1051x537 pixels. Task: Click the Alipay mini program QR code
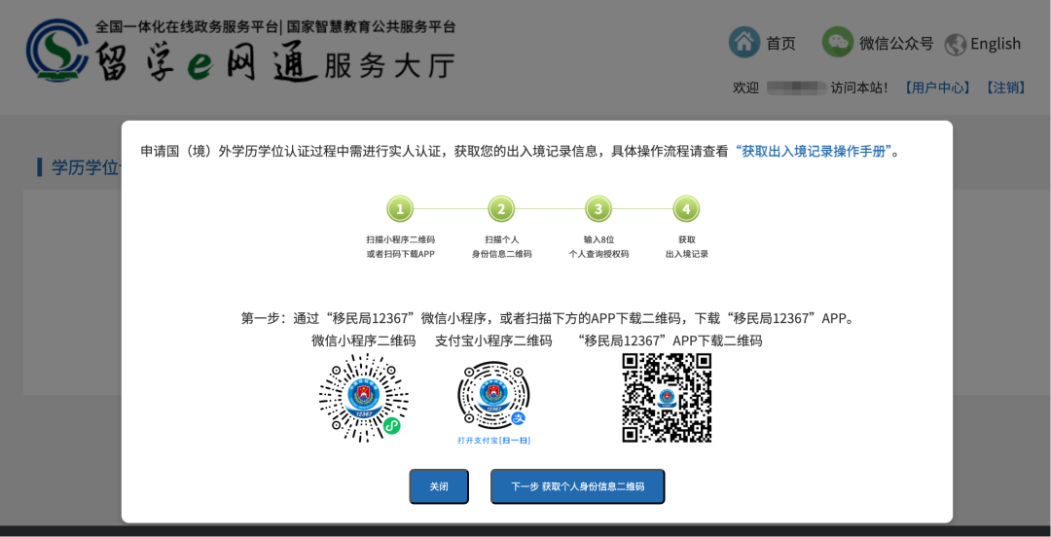tap(493, 394)
